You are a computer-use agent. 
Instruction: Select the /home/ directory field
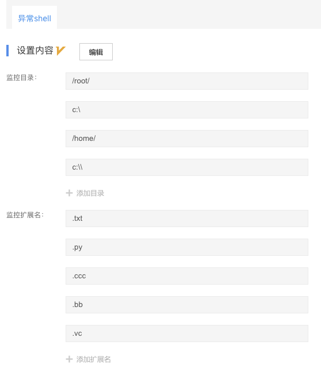point(187,139)
